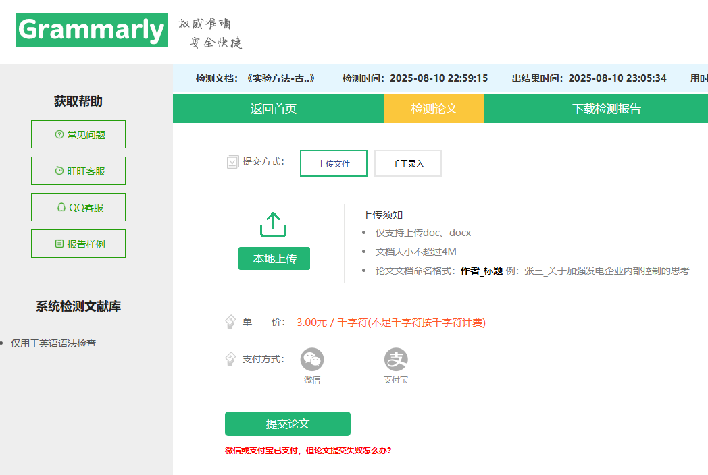The image size is (708, 475).
Task: Open 旺旺客服 support button
Action: click(78, 171)
